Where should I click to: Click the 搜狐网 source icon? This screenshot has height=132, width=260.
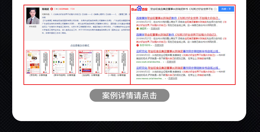(138, 28)
